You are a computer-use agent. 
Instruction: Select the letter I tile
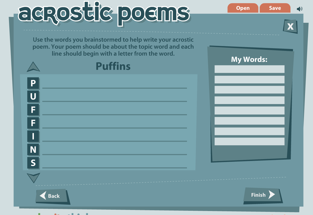click(x=33, y=137)
